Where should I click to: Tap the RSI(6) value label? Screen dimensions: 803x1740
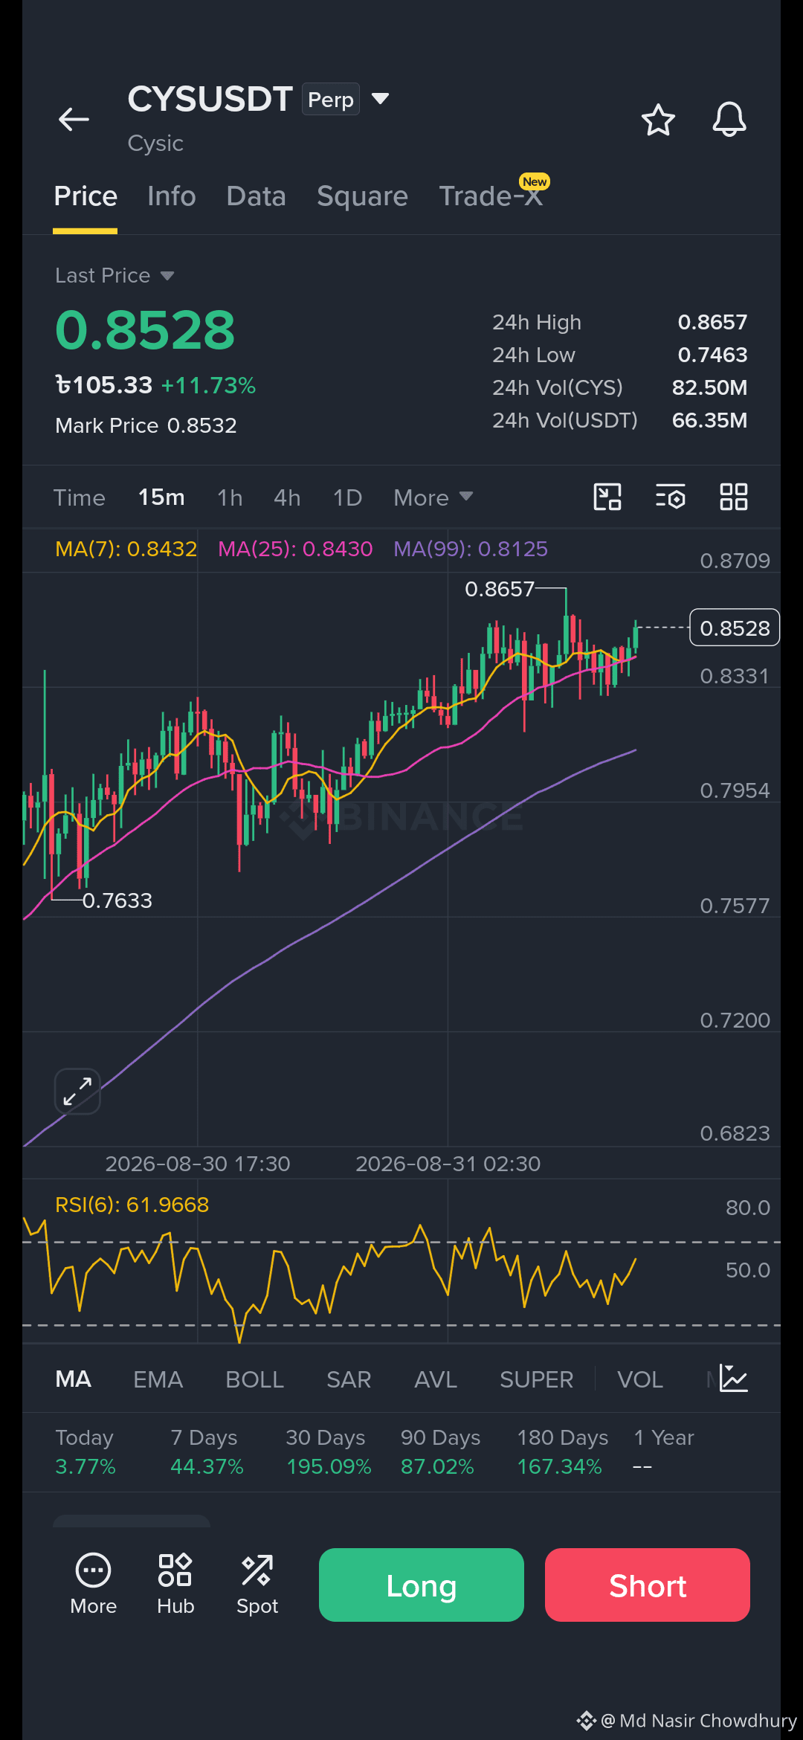[x=132, y=1205]
